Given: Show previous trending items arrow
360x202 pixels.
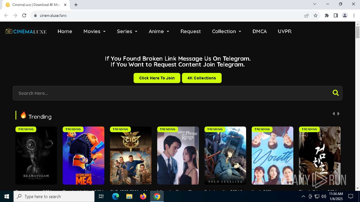Looking at the screenshot, I should pos(334,114).
